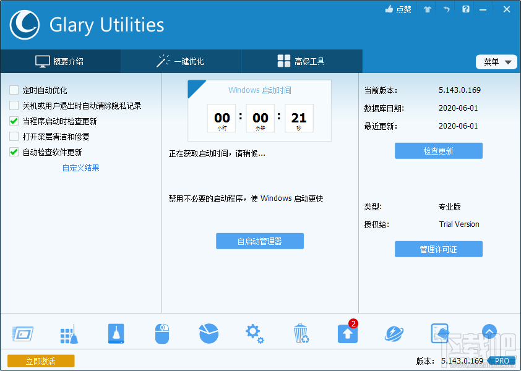Uncheck 自动检查软件更新 option
Screen dimensions: 521x371
[x=13, y=152]
